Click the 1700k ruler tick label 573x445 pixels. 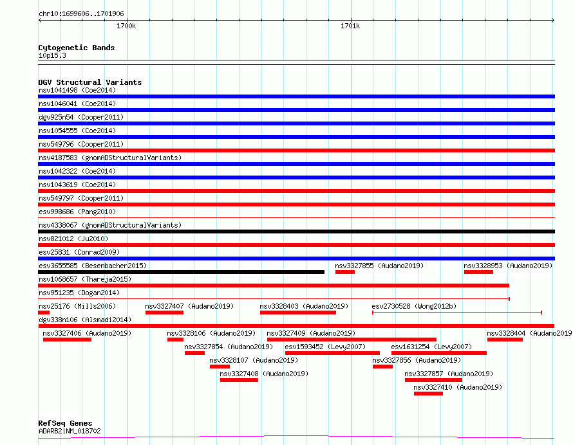tap(126, 26)
